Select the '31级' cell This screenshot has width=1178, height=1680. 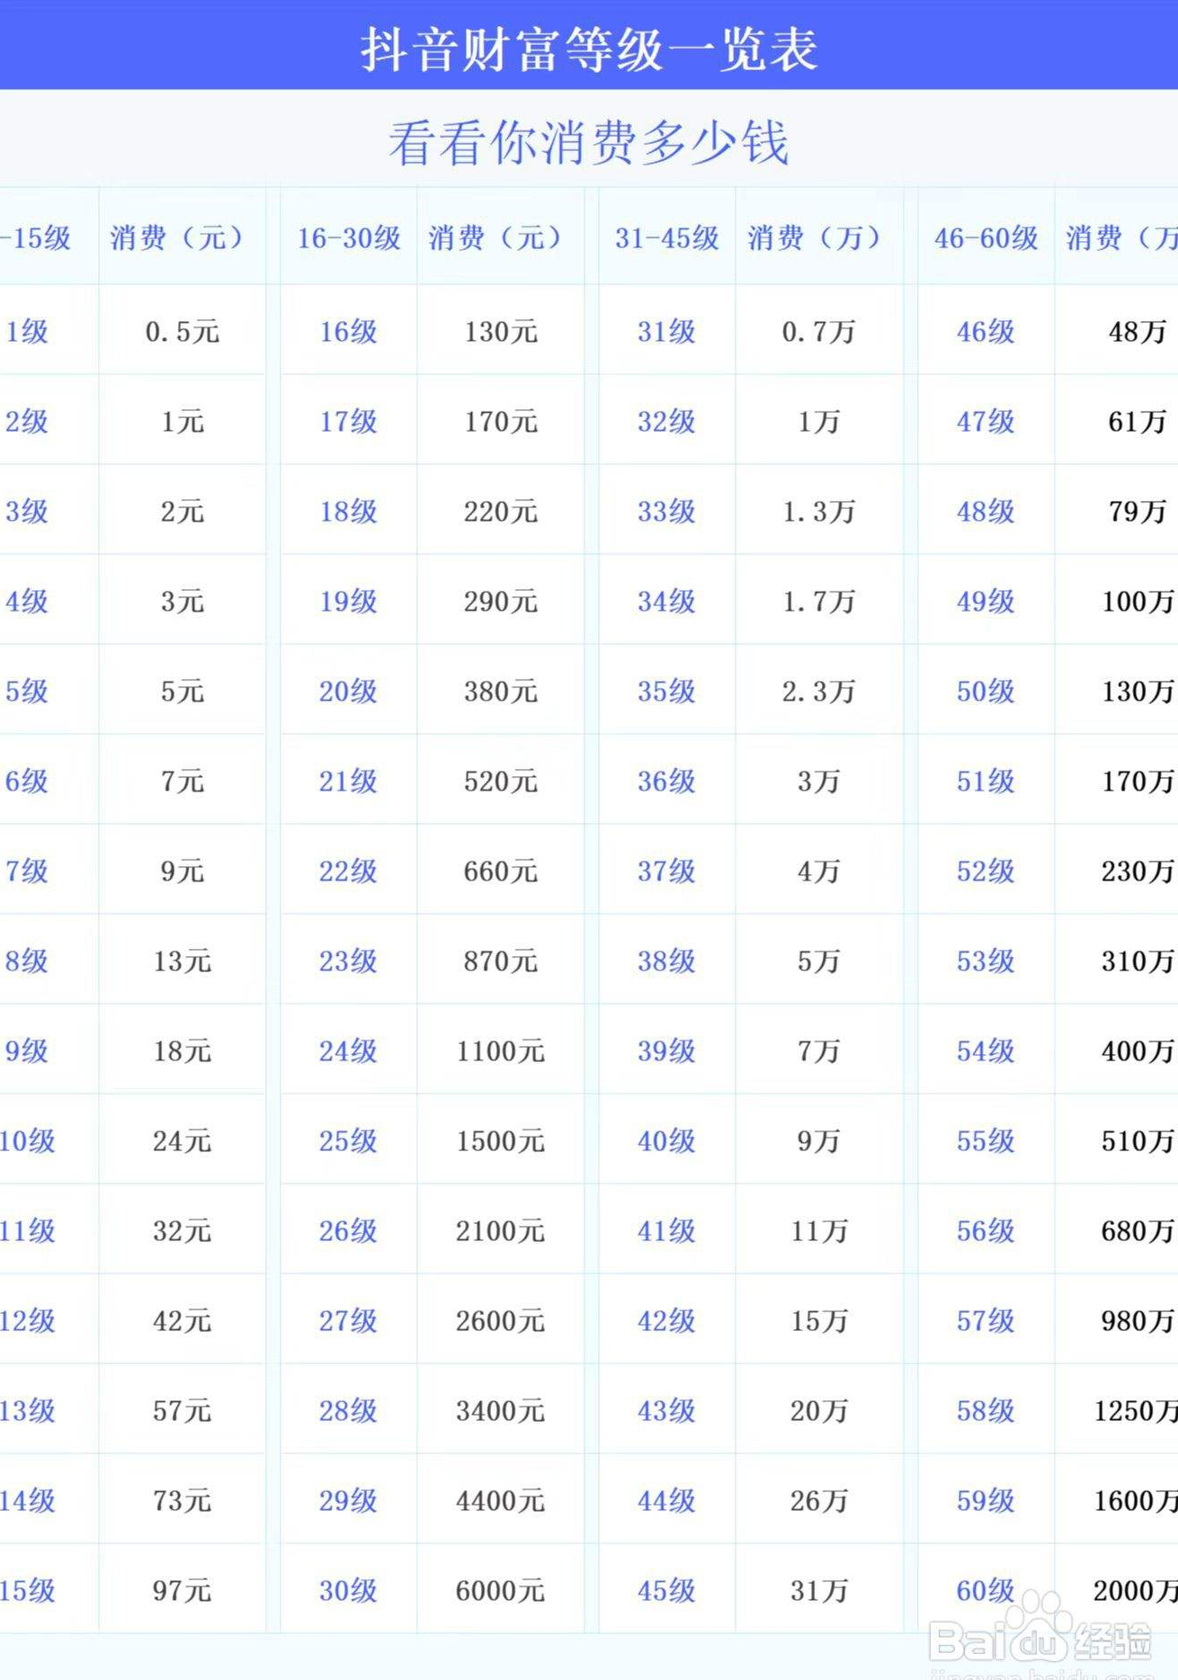[x=666, y=332]
